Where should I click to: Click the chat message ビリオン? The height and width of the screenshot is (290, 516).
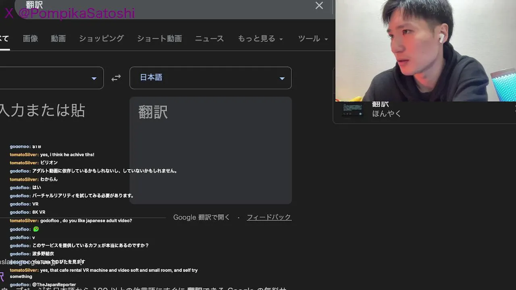point(49,163)
